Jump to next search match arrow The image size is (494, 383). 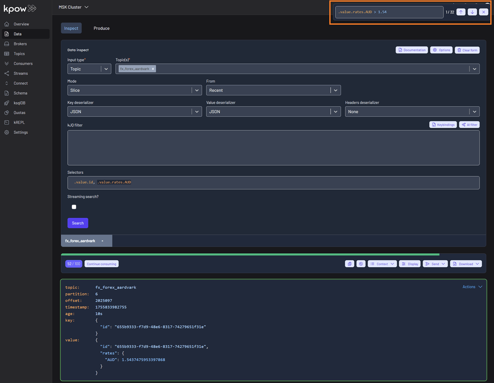click(472, 12)
